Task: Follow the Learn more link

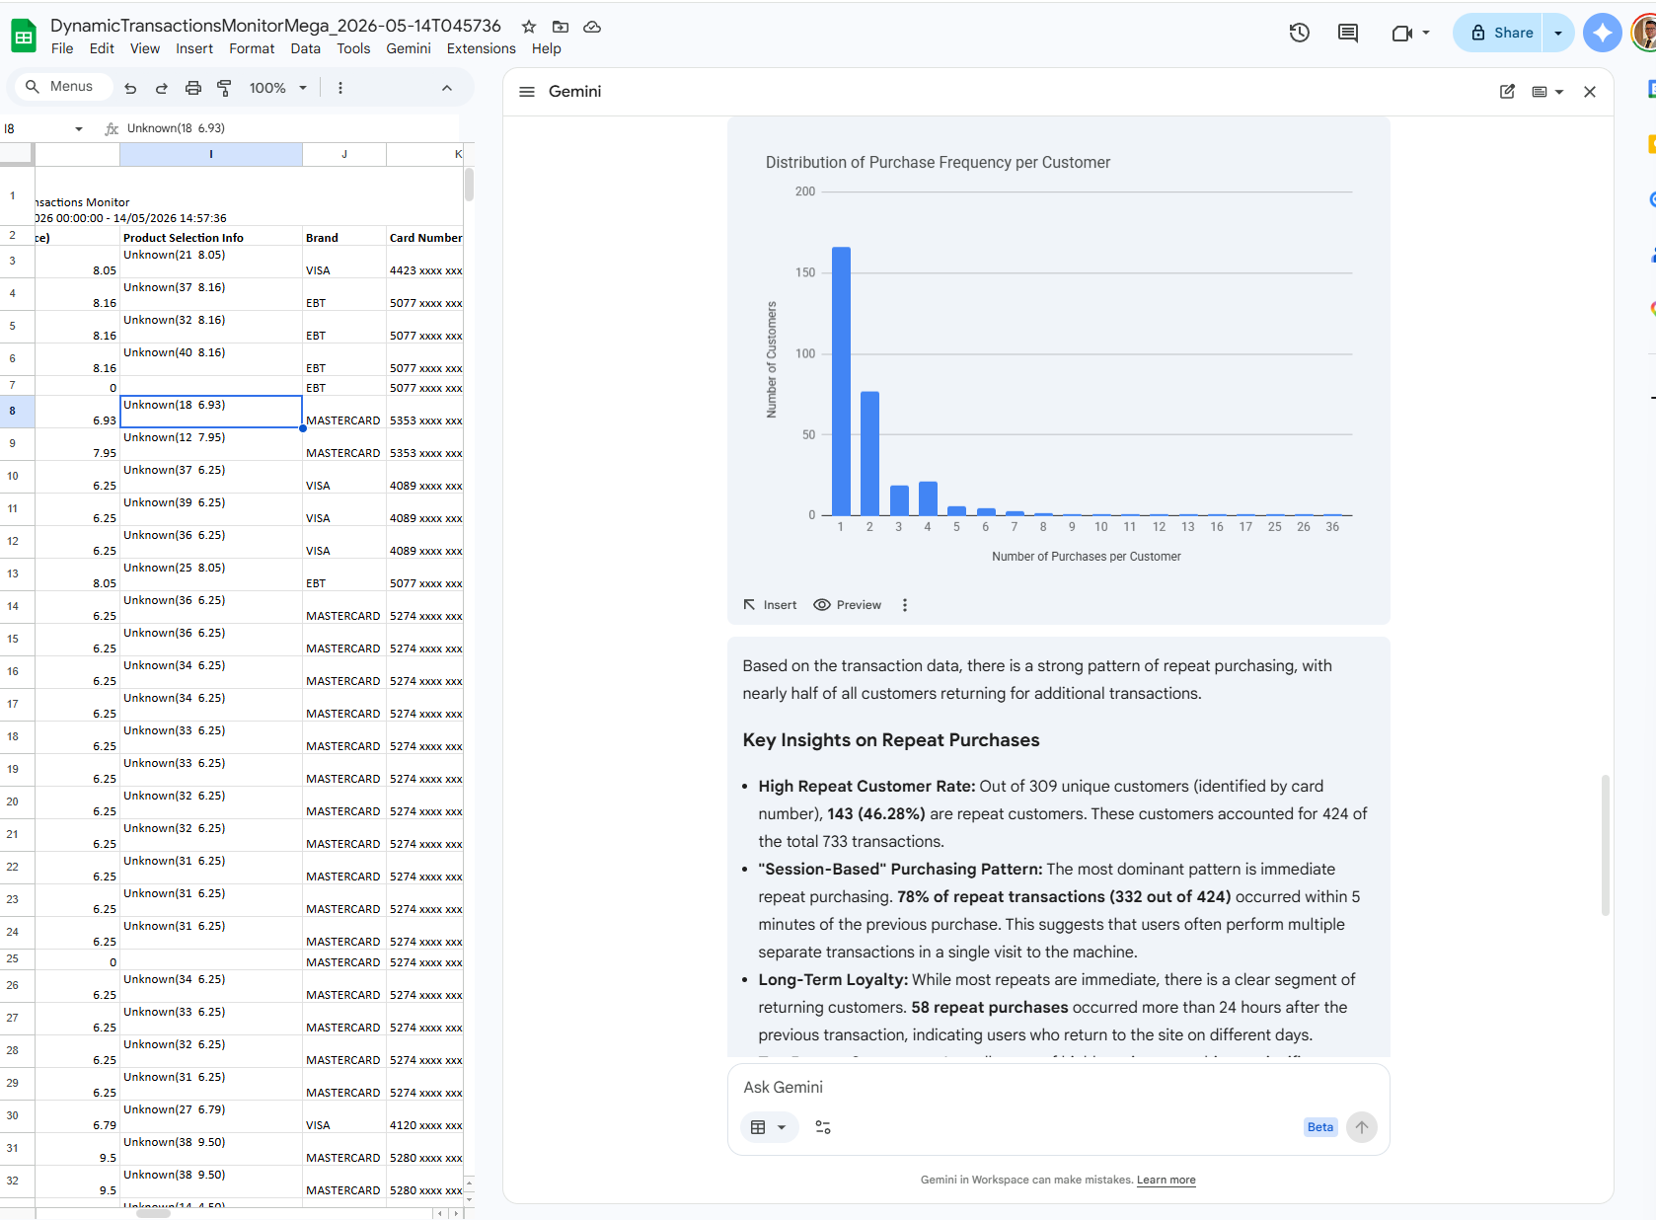Action: (x=1166, y=1180)
